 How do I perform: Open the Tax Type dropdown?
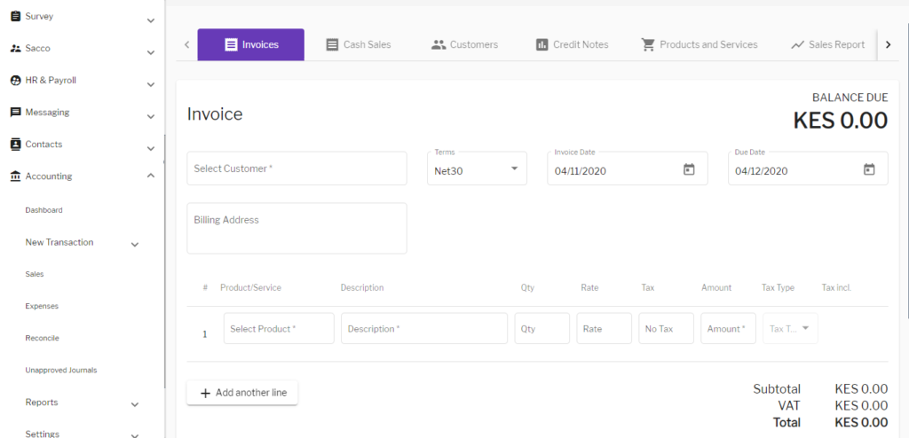pos(790,328)
